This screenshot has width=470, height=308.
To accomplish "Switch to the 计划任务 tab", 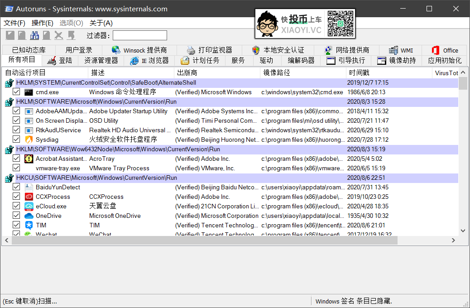I will (200, 61).
